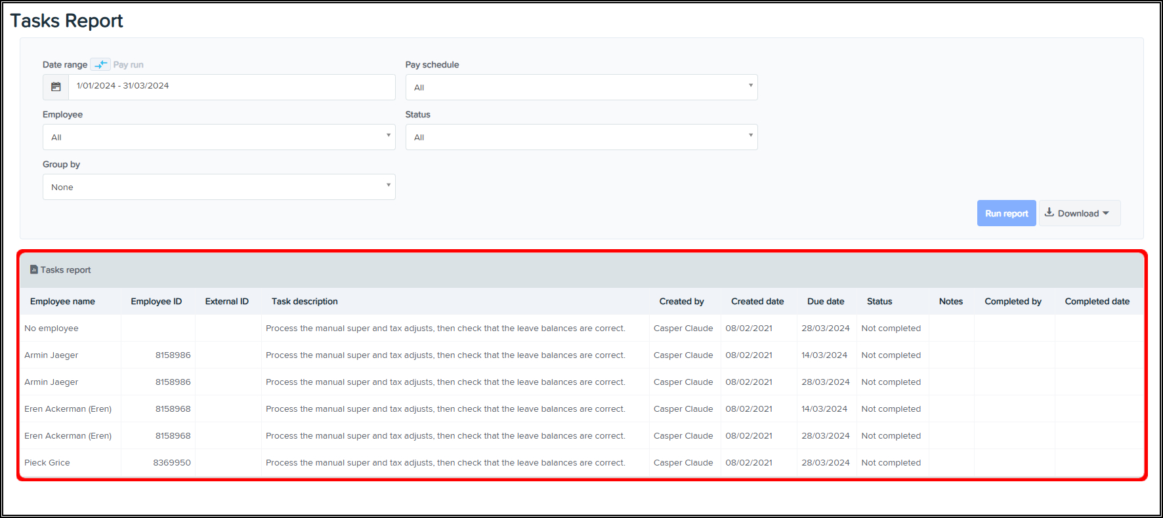Screen dimensions: 1163x518
Task: Open the Pay schedule dropdown
Action: [581, 87]
